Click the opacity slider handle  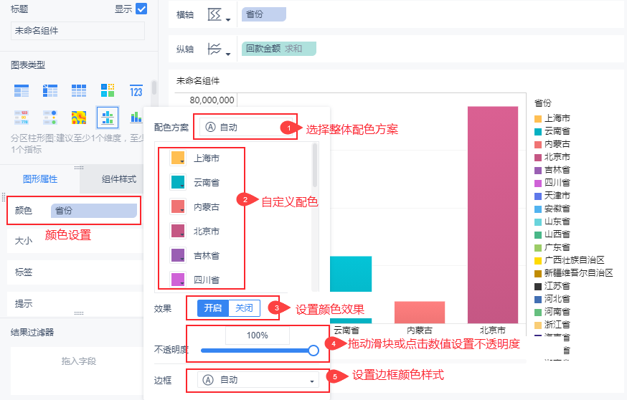[x=313, y=351]
